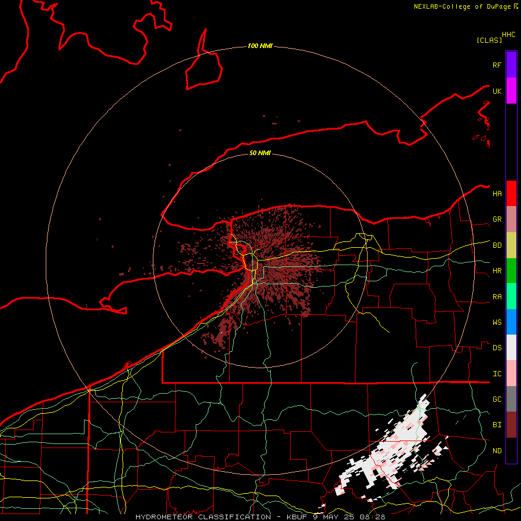The height and width of the screenshot is (521, 521).
Task: Click the HA red legend swatch
Action: coord(511,193)
